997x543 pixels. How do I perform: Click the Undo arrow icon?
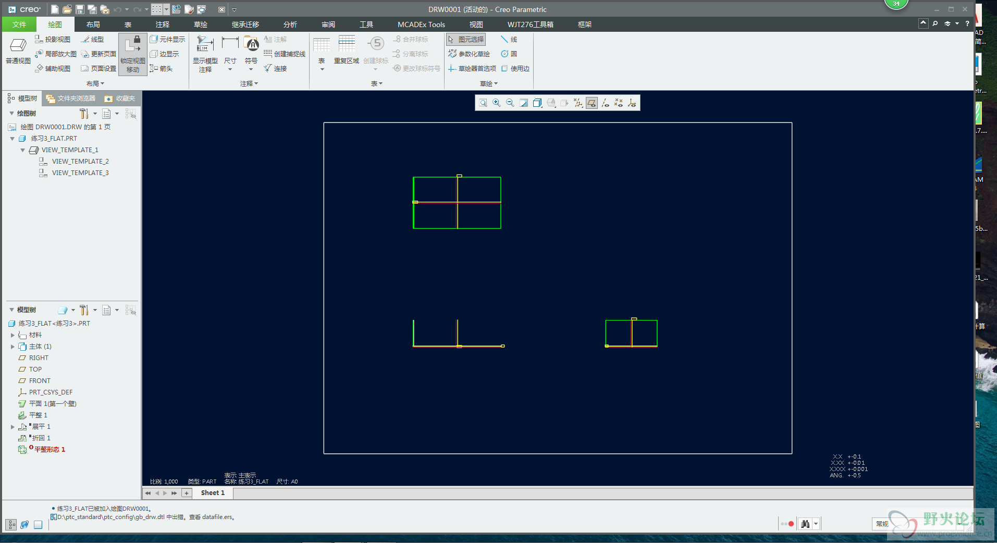click(x=118, y=9)
